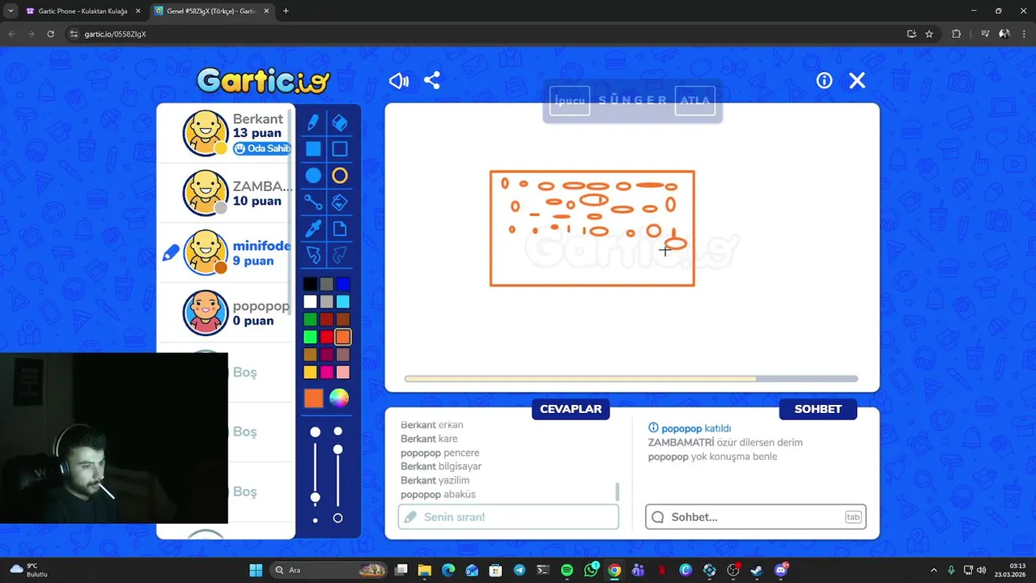Click the gartic.io address bar
The width and height of the screenshot is (1036, 583).
coord(486,34)
